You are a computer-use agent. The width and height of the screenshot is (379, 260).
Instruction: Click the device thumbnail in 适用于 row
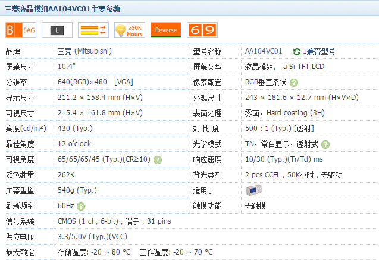click(254, 190)
